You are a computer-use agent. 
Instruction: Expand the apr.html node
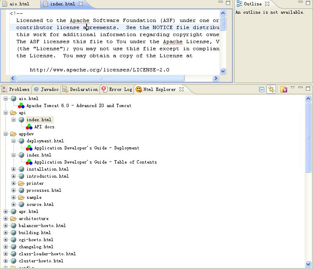(5, 211)
